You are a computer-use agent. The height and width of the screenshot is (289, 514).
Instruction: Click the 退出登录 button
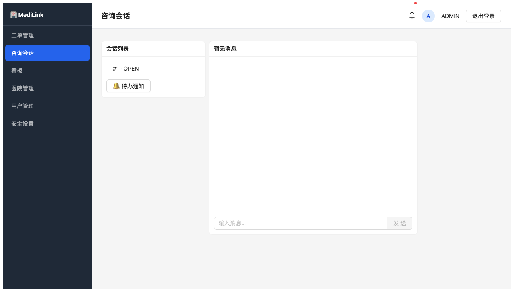tap(483, 16)
